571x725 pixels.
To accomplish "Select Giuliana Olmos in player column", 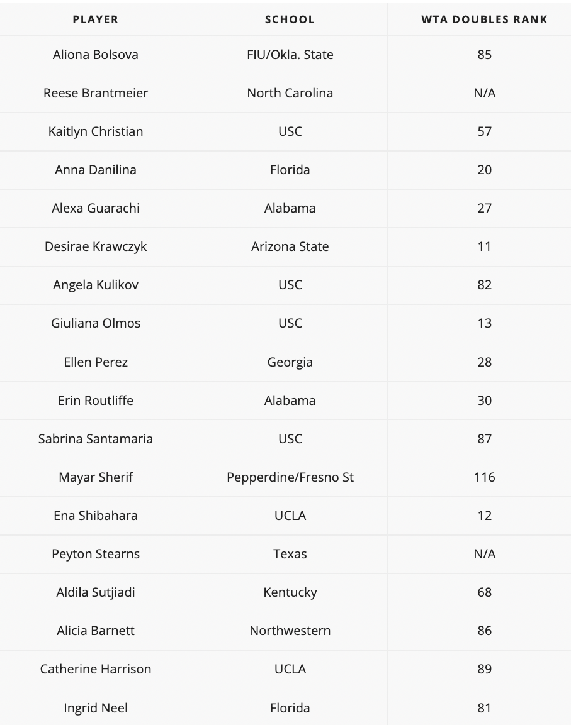I will click(x=96, y=323).
